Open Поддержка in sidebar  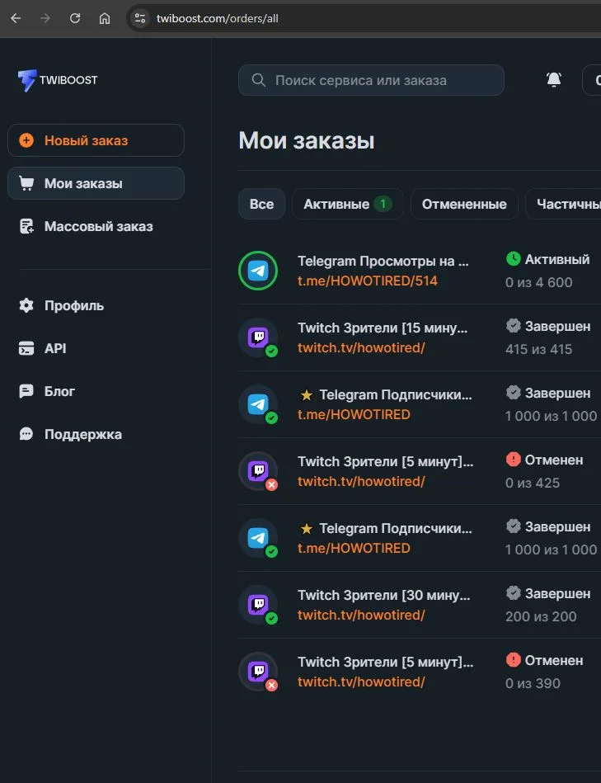point(70,434)
